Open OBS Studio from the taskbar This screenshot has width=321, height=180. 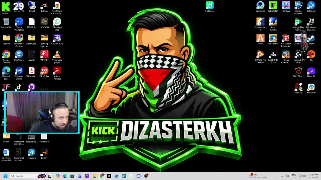click(x=146, y=176)
